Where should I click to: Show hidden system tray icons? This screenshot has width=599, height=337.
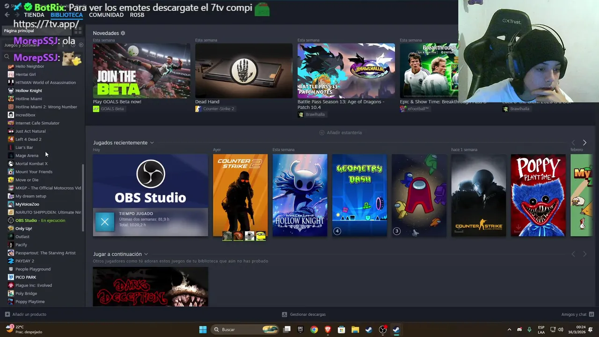coord(509,330)
